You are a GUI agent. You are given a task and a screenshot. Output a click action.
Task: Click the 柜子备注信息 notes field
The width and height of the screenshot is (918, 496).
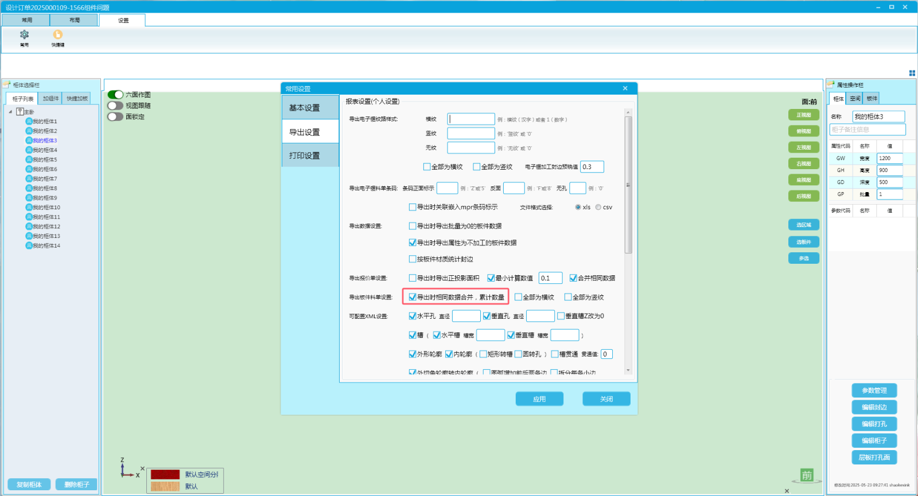click(x=868, y=130)
